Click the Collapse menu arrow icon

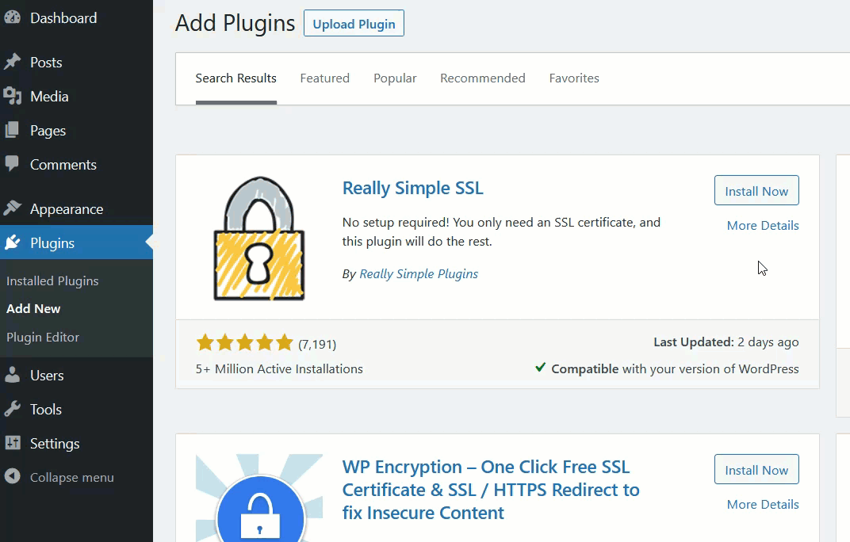(12, 476)
